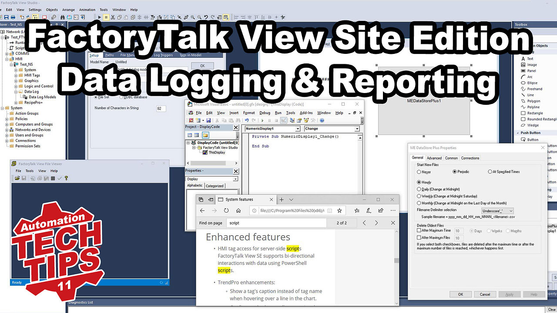Check the After Maximum Time checkbox

(x=419, y=231)
